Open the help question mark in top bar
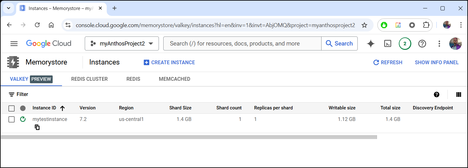468x168 pixels. (x=422, y=44)
